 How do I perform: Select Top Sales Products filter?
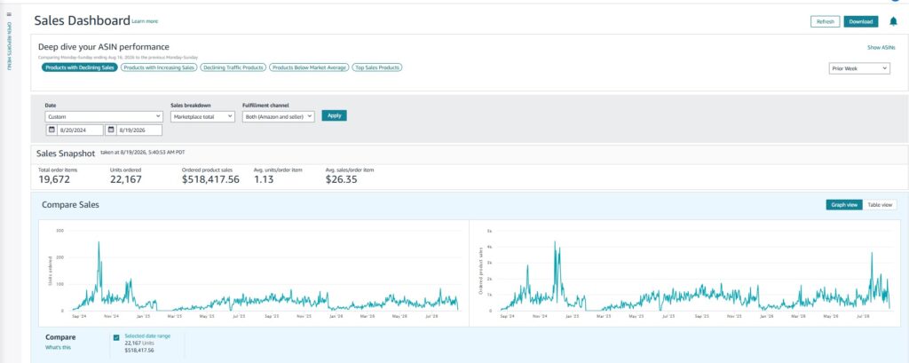376,67
